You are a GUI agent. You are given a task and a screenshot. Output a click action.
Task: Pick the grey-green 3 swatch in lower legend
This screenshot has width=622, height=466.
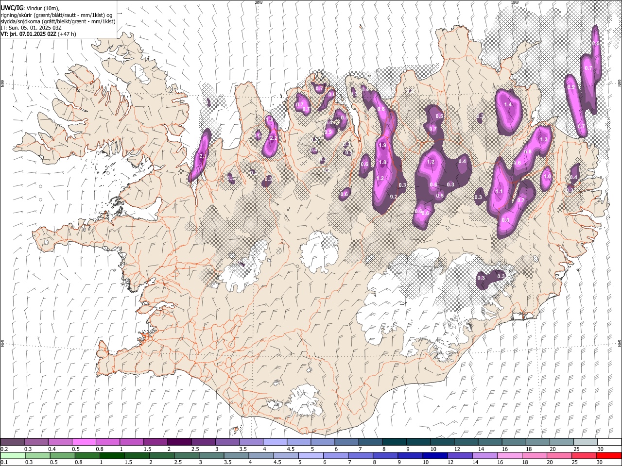click(x=211, y=456)
